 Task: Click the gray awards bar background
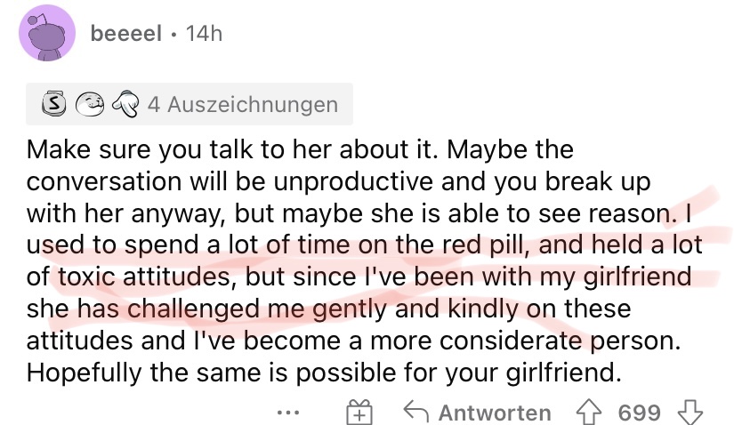(190, 104)
